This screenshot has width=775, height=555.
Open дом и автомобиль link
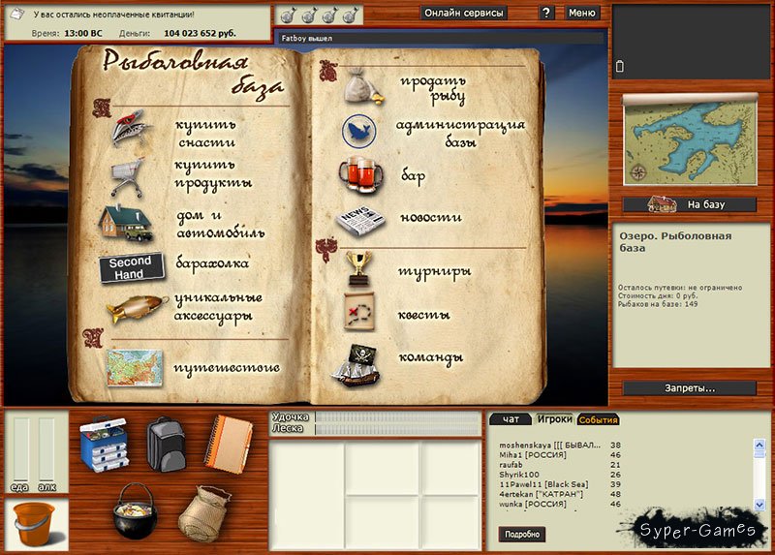[221, 224]
